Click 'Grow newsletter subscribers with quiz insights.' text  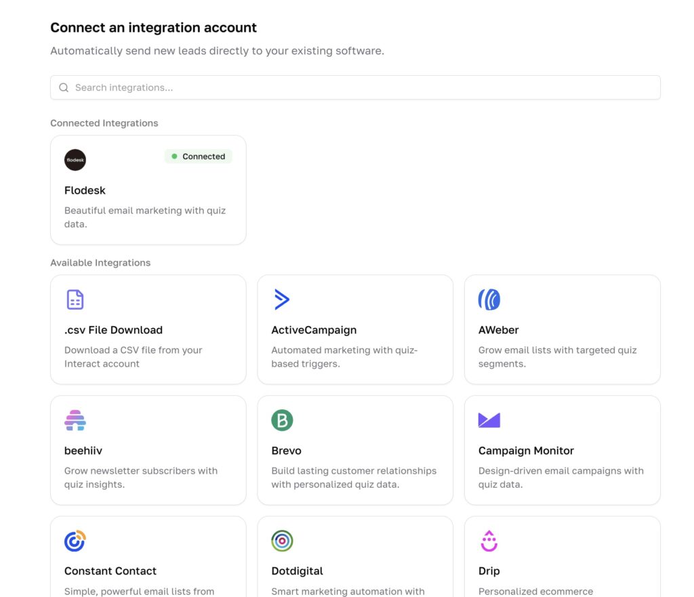pyautogui.click(x=141, y=478)
